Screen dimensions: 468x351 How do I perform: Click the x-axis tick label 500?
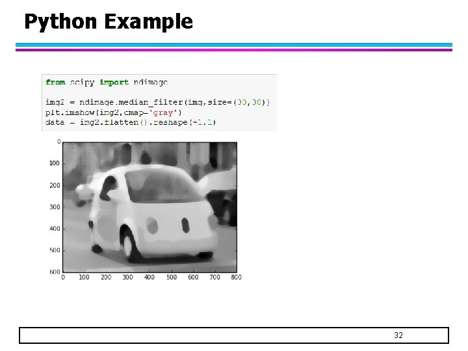coord(172,278)
